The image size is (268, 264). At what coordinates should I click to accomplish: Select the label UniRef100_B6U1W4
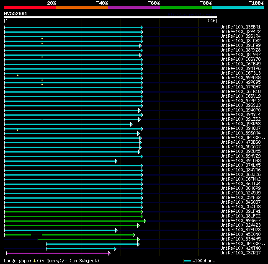[240, 184]
